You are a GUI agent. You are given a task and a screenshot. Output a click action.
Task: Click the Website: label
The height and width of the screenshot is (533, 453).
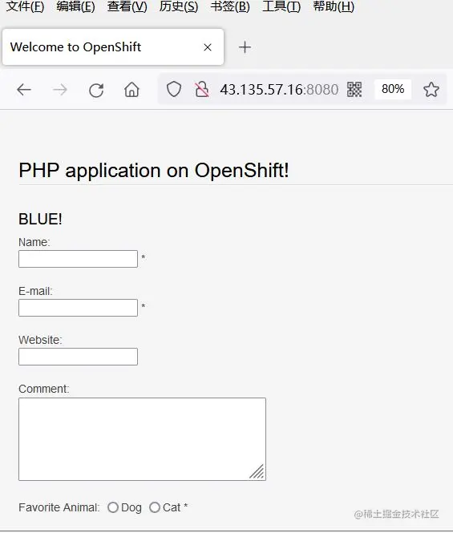point(40,340)
